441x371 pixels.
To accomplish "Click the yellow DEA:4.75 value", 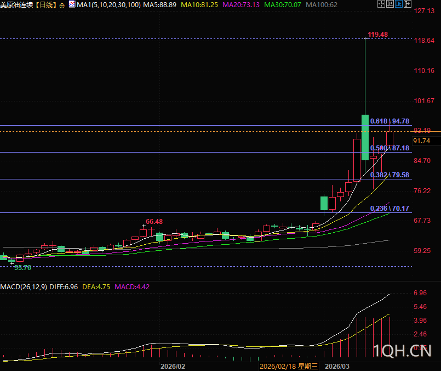I will pyautogui.click(x=96, y=287).
